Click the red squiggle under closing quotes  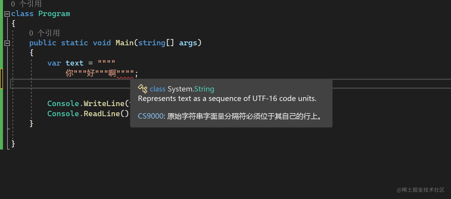(125, 77)
